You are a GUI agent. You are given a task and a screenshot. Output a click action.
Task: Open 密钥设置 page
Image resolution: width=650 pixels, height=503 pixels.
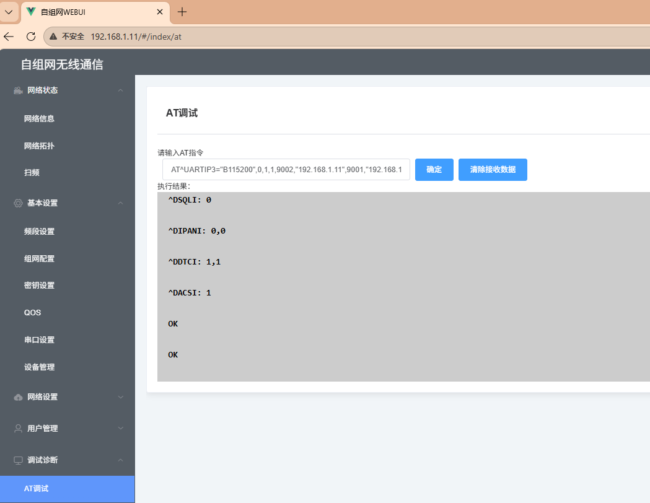[x=40, y=285]
